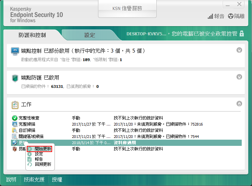Select the 完整性檢查 task row
The width and height of the screenshot is (252, 186).
point(126,118)
